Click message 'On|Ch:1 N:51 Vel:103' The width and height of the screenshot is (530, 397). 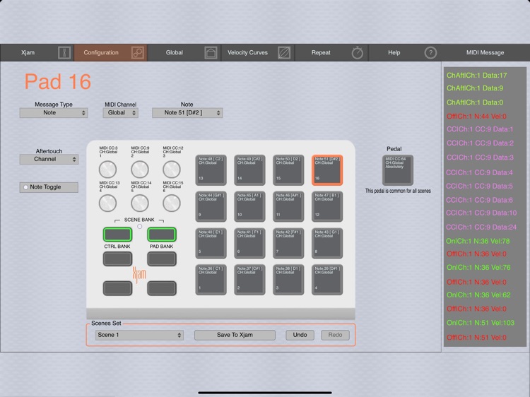481,323
